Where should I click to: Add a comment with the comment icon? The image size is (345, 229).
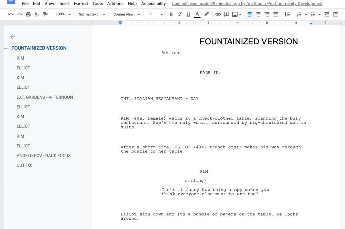tap(226, 14)
